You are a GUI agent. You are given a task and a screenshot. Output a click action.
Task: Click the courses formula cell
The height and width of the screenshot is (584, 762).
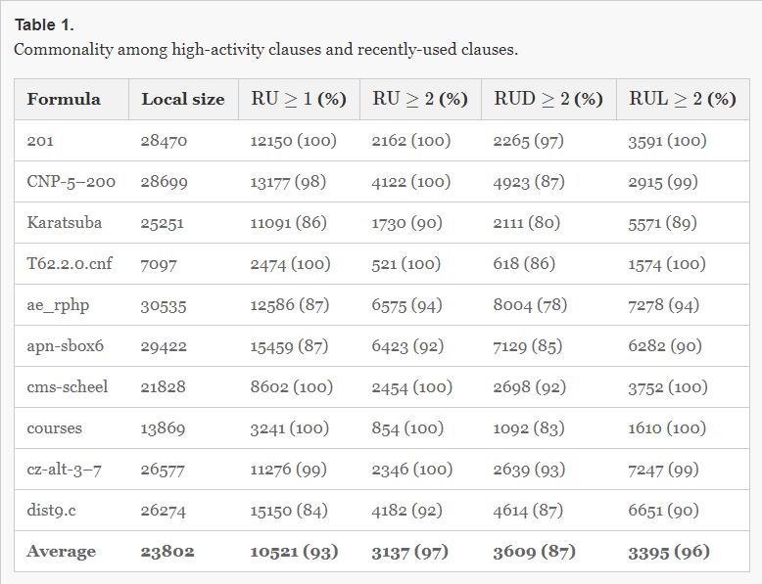coord(55,427)
